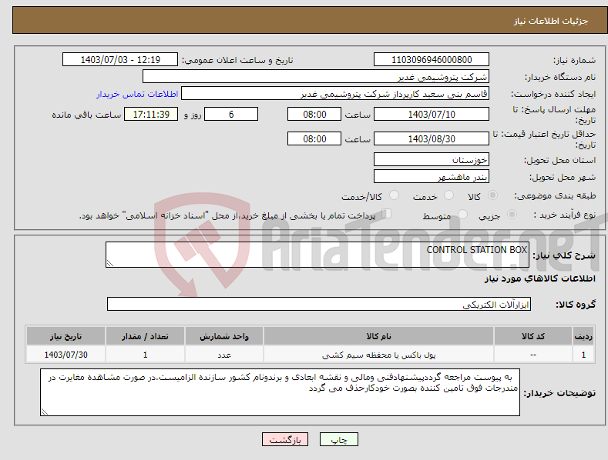This screenshot has height=460, width=608.
Task: Click the days remaining field showing 6
Action: click(x=231, y=114)
